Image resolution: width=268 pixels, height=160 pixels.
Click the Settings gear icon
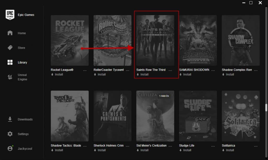pos(10,134)
